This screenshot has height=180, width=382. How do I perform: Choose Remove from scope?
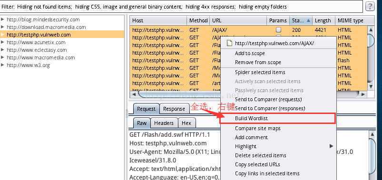(278, 62)
